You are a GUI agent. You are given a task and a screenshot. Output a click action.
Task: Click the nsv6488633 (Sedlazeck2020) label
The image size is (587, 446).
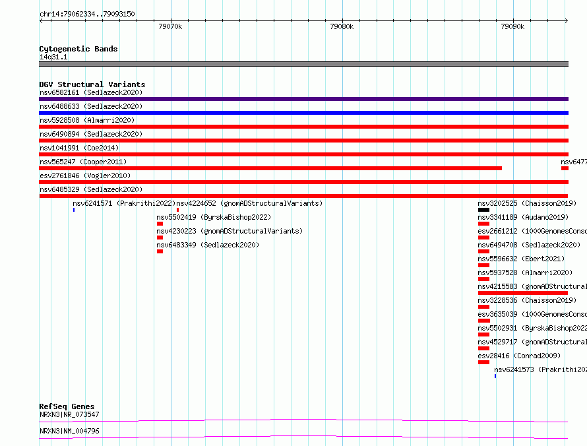(91, 106)
